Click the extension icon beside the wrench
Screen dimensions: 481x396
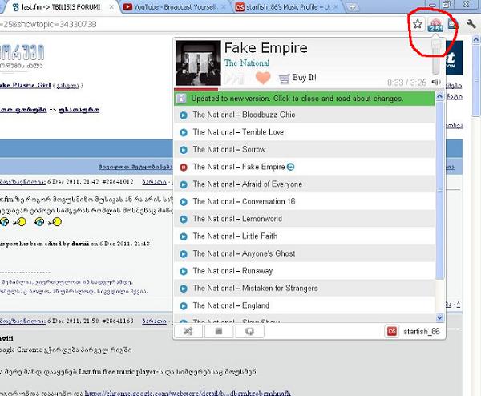pyautogui.click(x=453, y=24)
